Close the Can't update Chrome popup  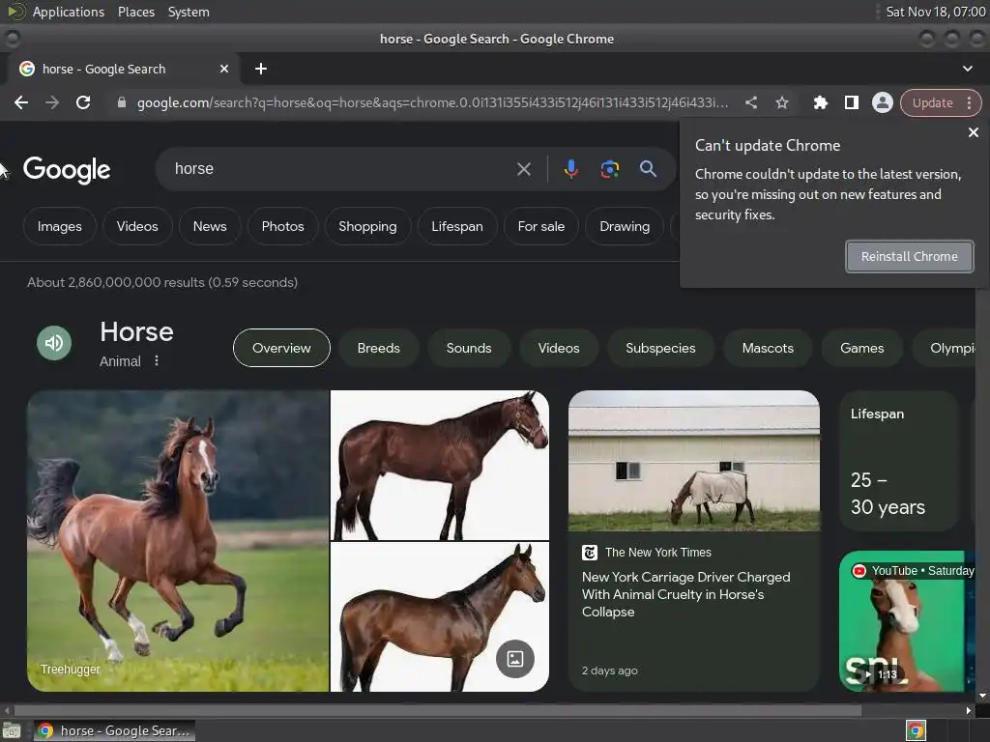point(973,132)
